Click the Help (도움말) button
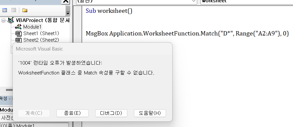Viewport: 293px width, 127px height. (x=150, y=113)
